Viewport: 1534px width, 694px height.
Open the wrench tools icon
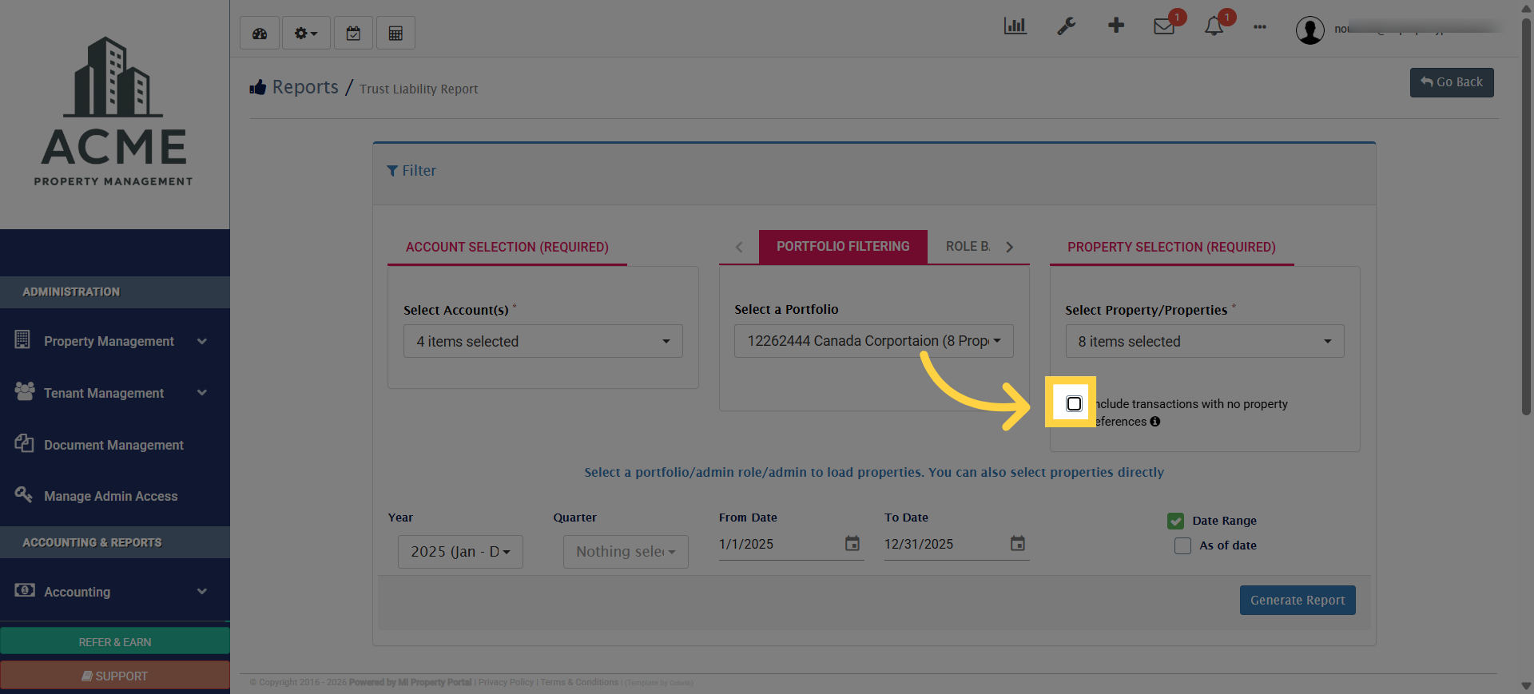[x=1066, y=26]
